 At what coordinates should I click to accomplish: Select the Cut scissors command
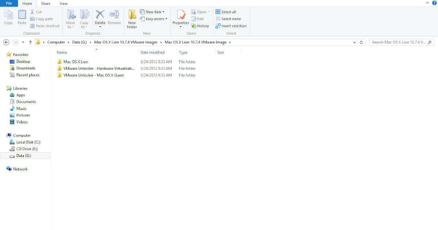pos(36,12)
